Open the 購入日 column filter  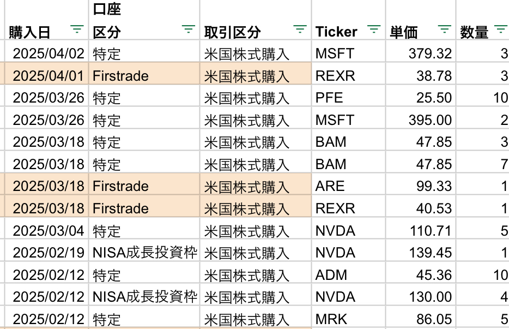point(78,31)
